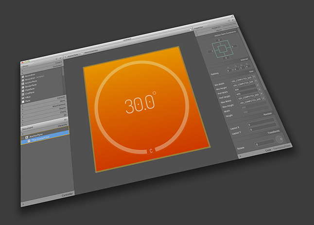
Task: Open the Pref Width dropdown arrow
Action: (258, 85)
